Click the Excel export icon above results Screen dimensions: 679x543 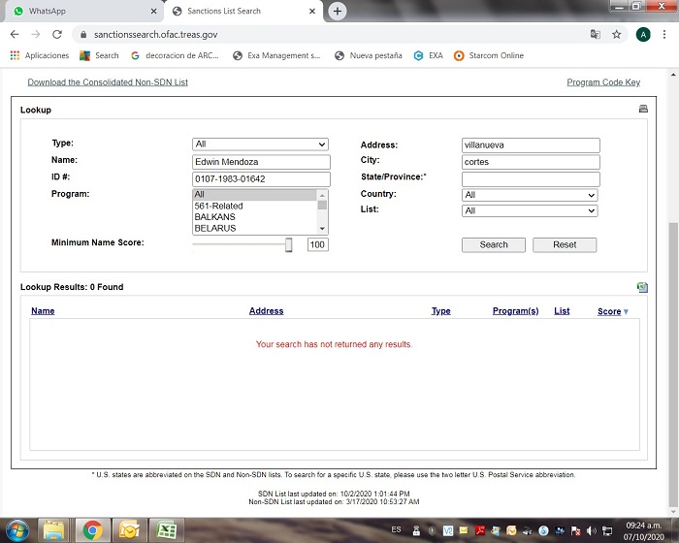point(642,287)
